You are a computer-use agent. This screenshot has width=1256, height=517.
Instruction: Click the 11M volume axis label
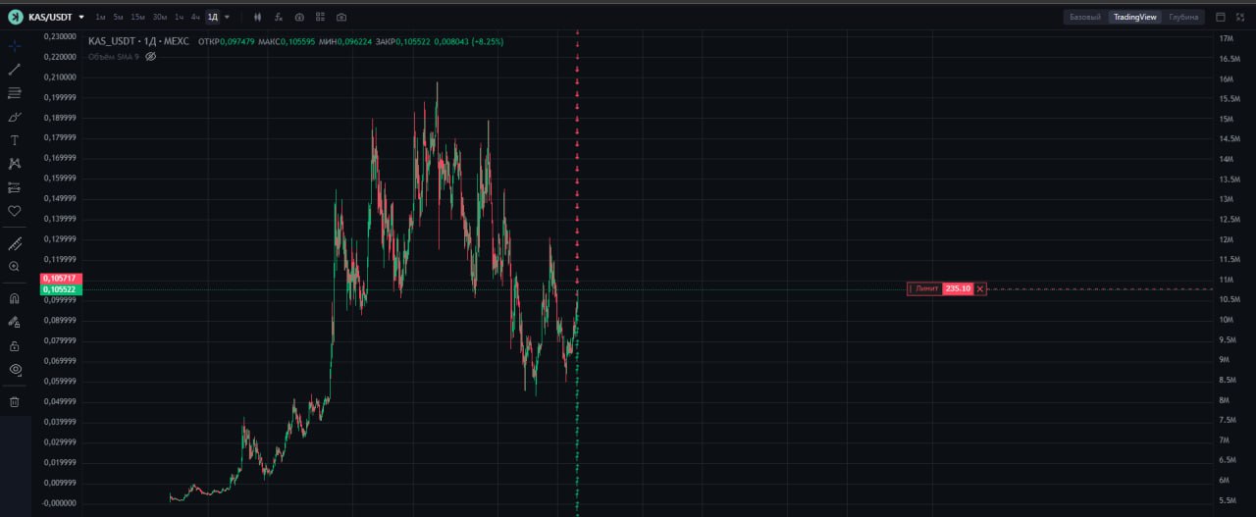[1226, 280]
